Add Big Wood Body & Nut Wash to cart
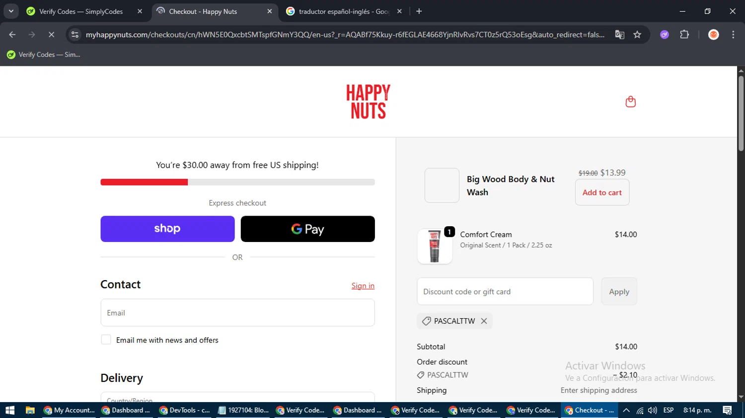This screenshot has width=745, height=418. tap(602, 192)
